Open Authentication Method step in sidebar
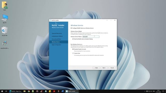The height and width of the screenshot is (93, 166). [57, 36]
